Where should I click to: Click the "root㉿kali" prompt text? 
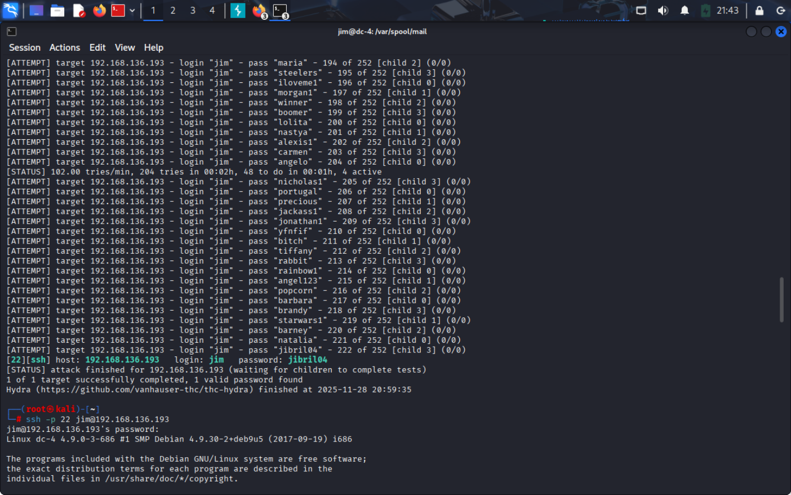click(x=51, y=409)
